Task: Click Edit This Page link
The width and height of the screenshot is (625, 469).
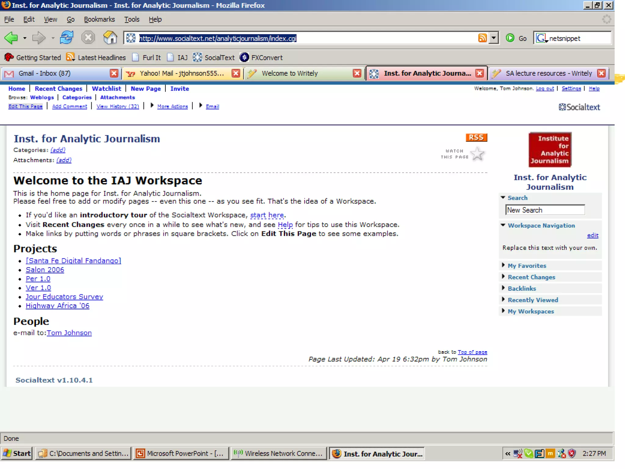Action: pyautogui.click(x=25, y=106)
